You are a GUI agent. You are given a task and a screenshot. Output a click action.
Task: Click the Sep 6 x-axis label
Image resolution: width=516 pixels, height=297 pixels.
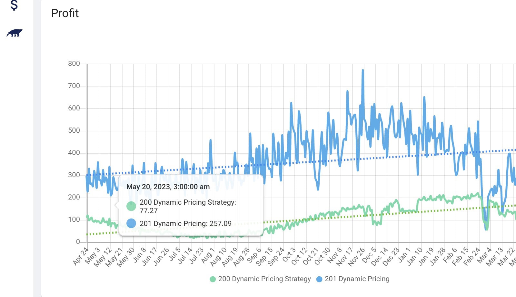coord(254,255)
